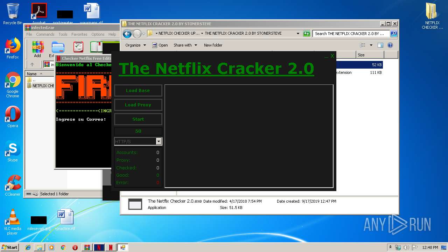Select the 52 KB file row
Screen dimensions: 448x252
359,65
